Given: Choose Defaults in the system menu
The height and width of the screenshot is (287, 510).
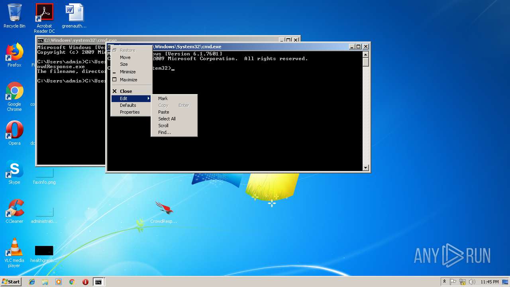Looking at the screenshot, I should tap(131, 105).
